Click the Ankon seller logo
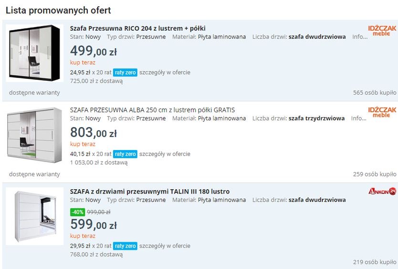 pos(382,191)
